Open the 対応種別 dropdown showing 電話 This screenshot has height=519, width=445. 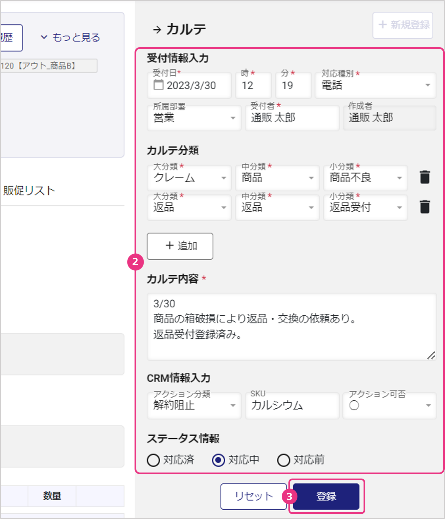(375, 86)
